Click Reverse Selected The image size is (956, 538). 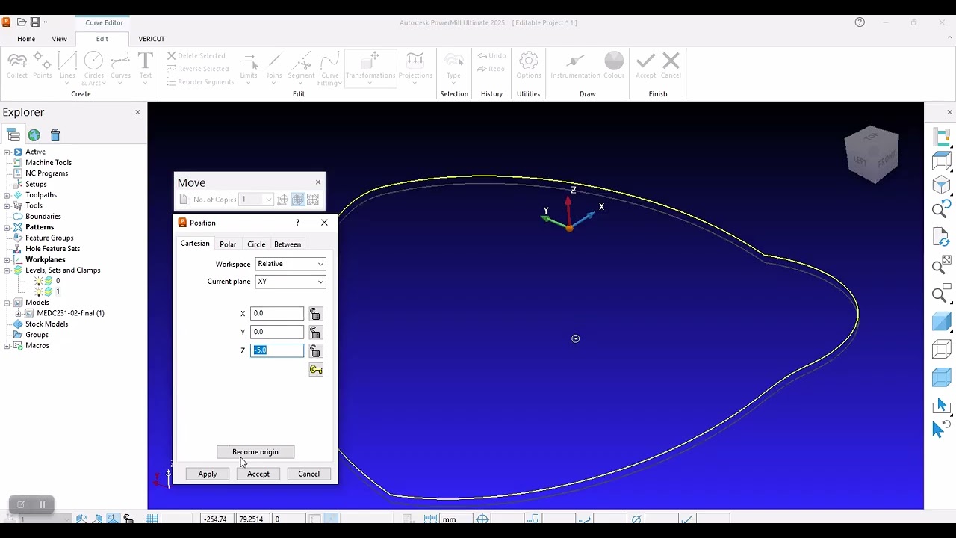[198, 69]
